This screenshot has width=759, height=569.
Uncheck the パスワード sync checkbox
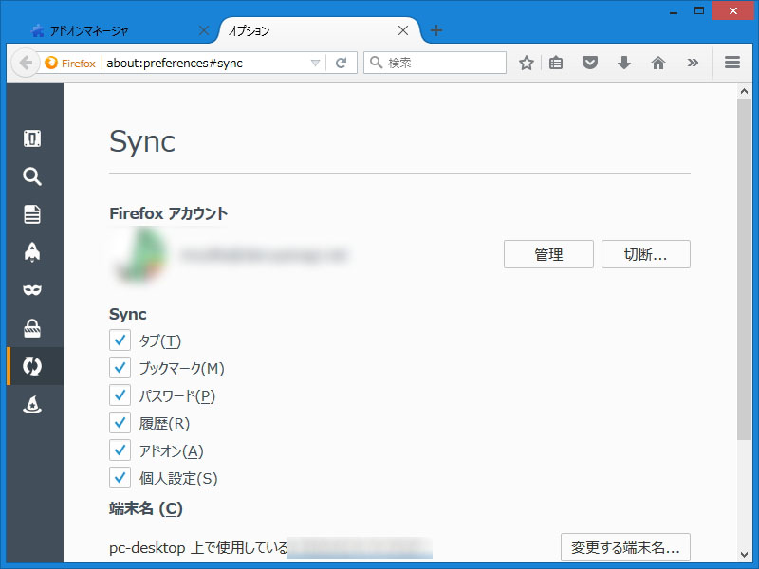click(x=119, y=395)
